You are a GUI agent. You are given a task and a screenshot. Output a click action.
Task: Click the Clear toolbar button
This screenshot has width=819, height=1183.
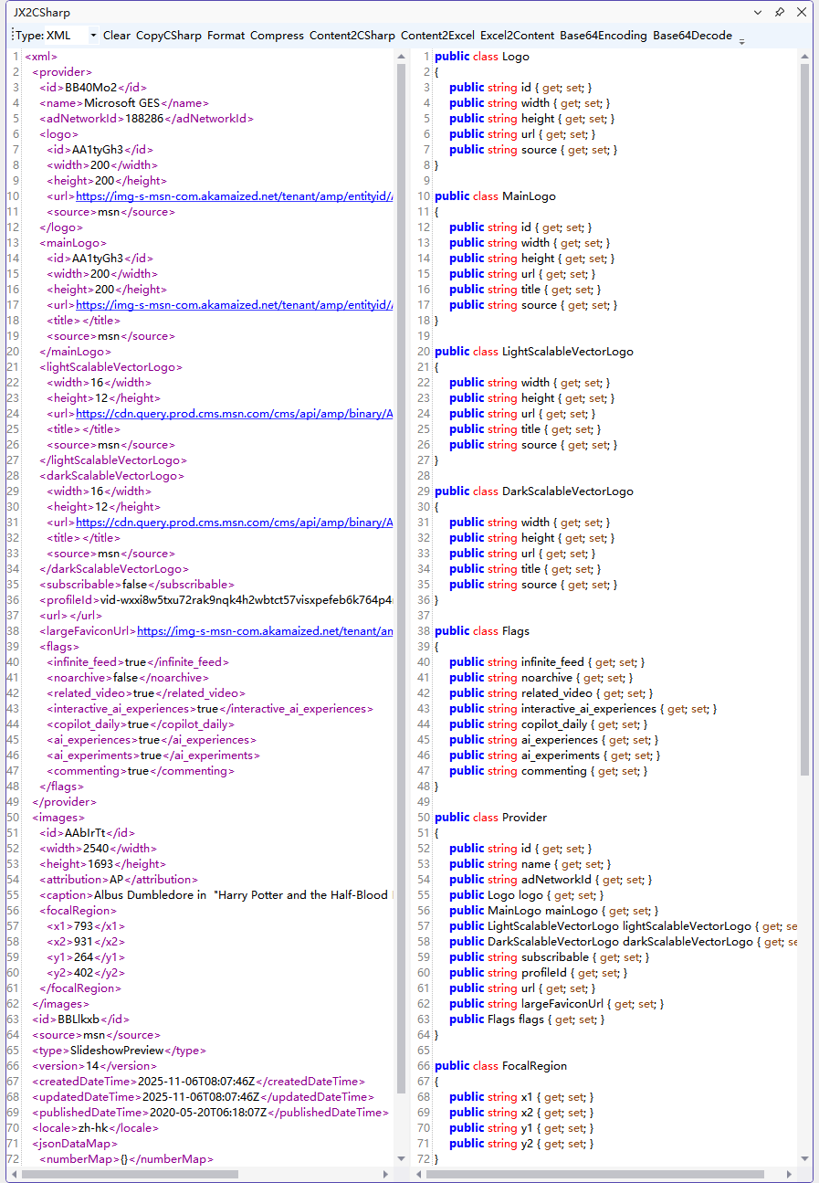tap(116, 36)
